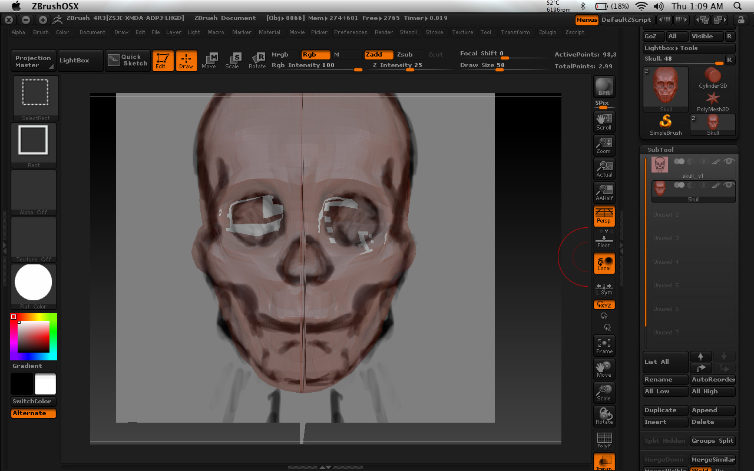Screen dimensions: 754x471
Task: Toggle Persp perspective mode
Action: coord(604,216)
